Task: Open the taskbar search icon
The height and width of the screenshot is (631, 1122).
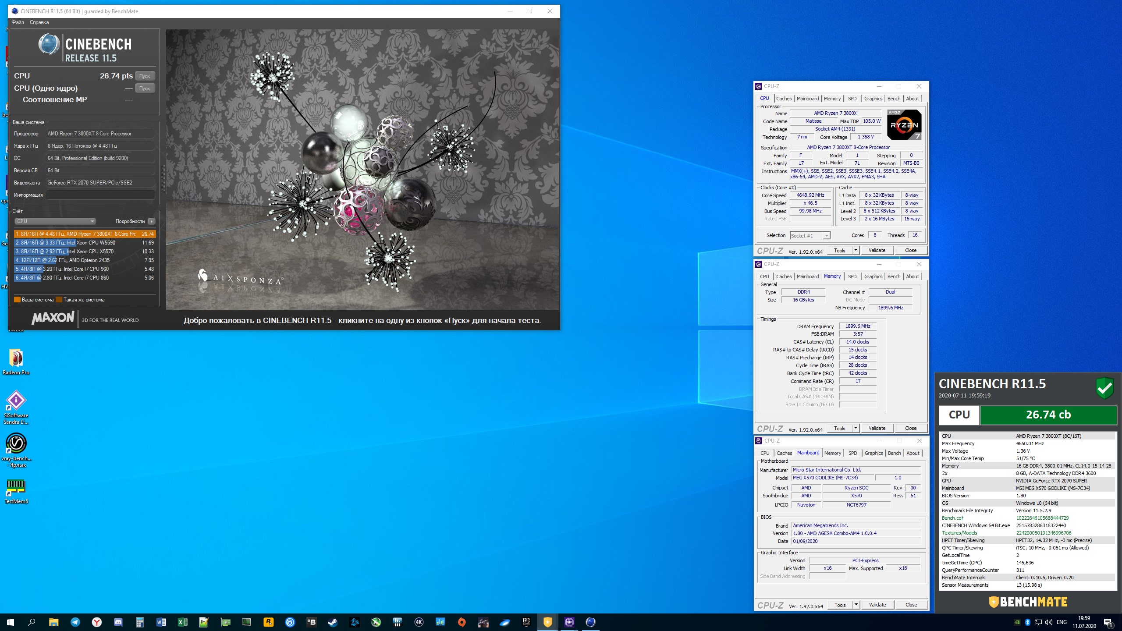Action: coord(32,622)
